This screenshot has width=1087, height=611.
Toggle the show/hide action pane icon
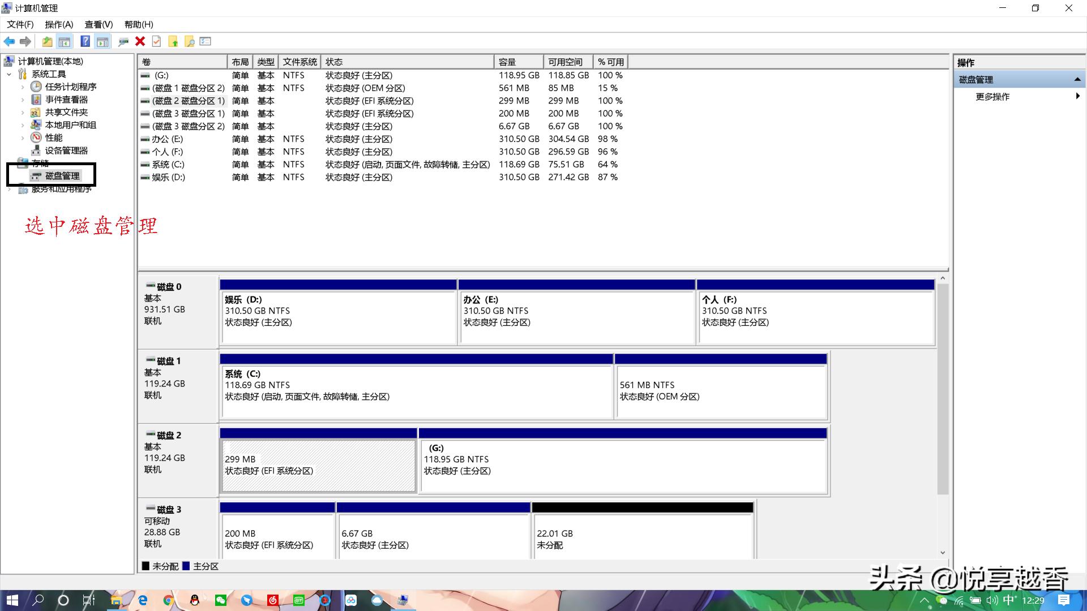pyautogui.click(x=102, y=41)
